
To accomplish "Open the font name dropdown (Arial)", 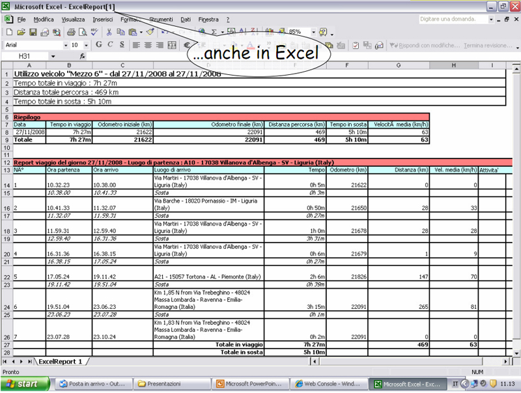I will tap(66, 45).
